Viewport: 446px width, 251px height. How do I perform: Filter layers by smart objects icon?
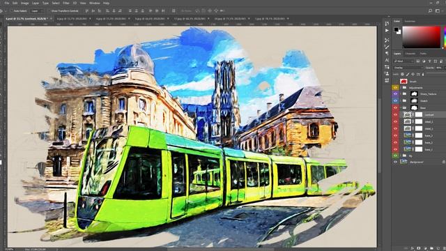[441, 61]
